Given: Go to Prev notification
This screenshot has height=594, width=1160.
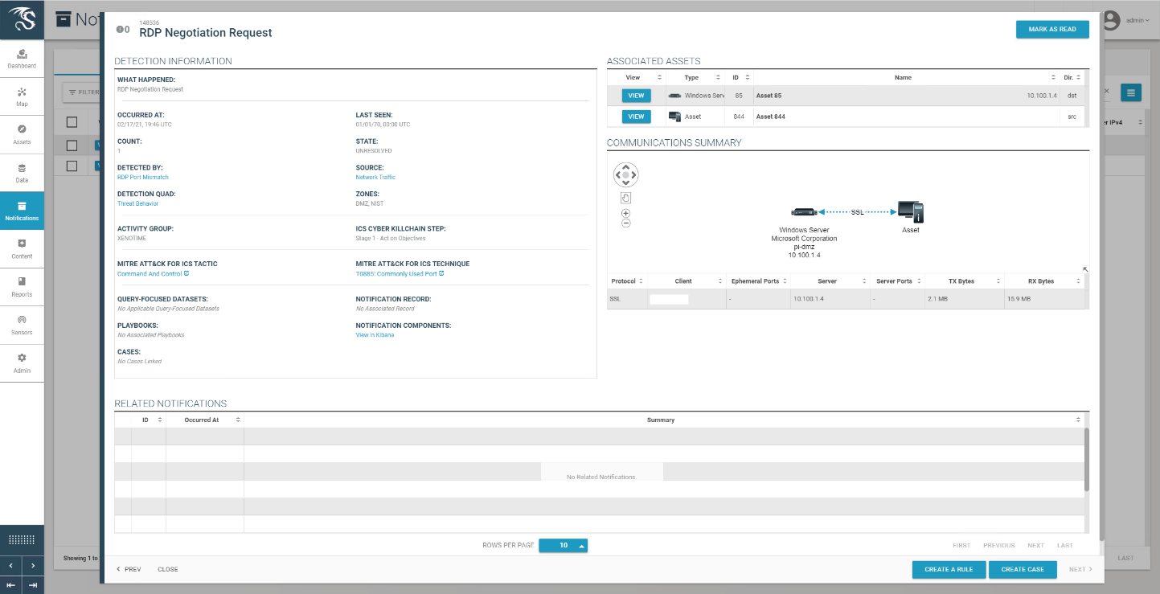Looking at the screenshot, I should pos(129,569).
